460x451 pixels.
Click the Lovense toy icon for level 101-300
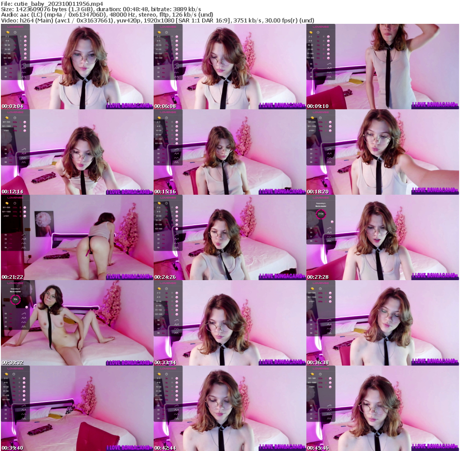(x=25, y=58)
